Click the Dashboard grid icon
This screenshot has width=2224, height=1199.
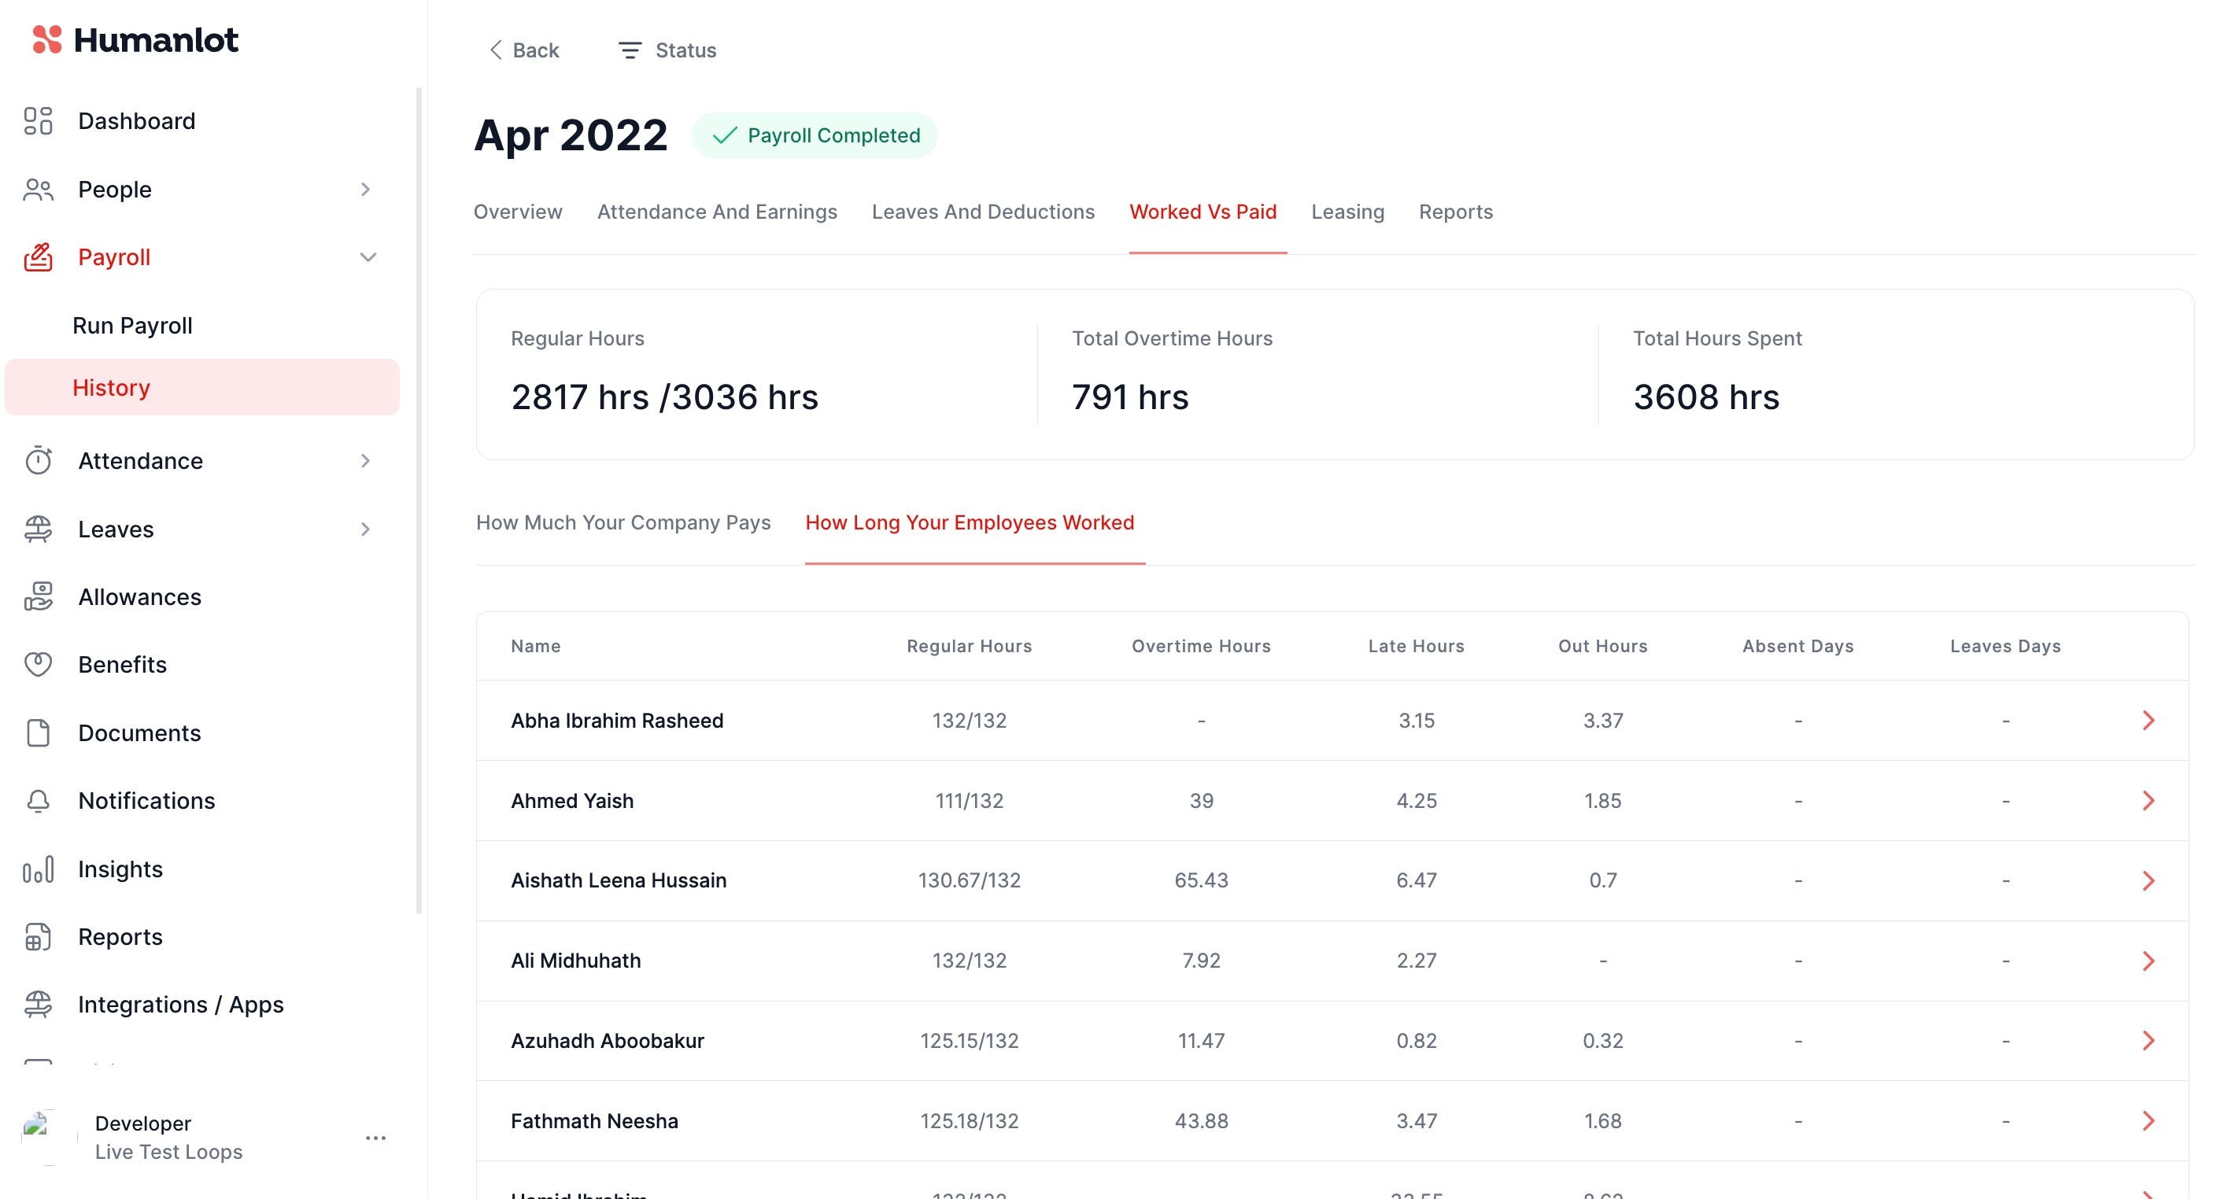click(38, 121)
